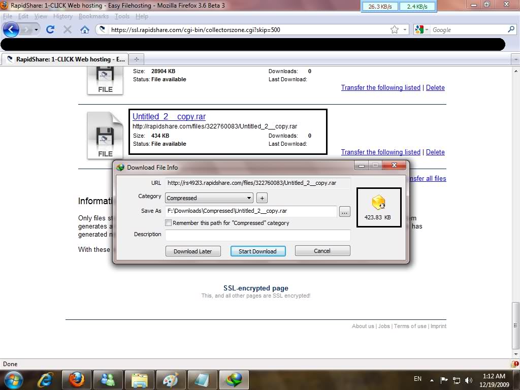520x390 pixels.
Task: Add a new category with the plus button
Action: [262, 198]
